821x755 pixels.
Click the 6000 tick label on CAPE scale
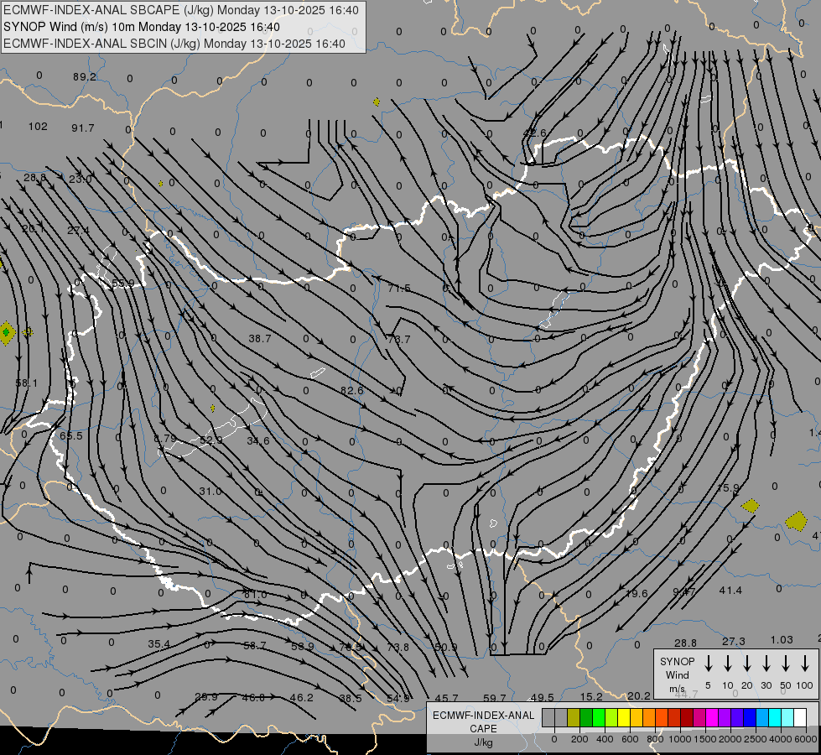(805, 739)
